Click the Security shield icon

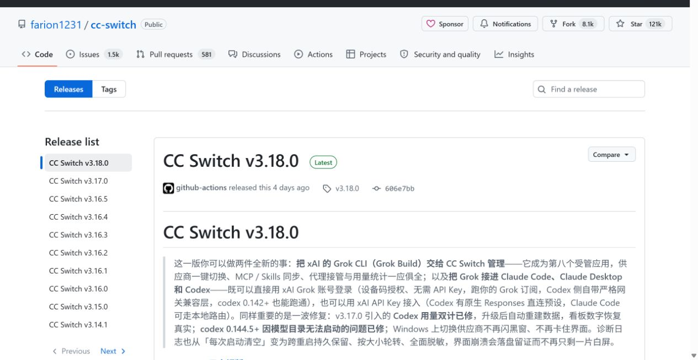click(x=404, y=54)
